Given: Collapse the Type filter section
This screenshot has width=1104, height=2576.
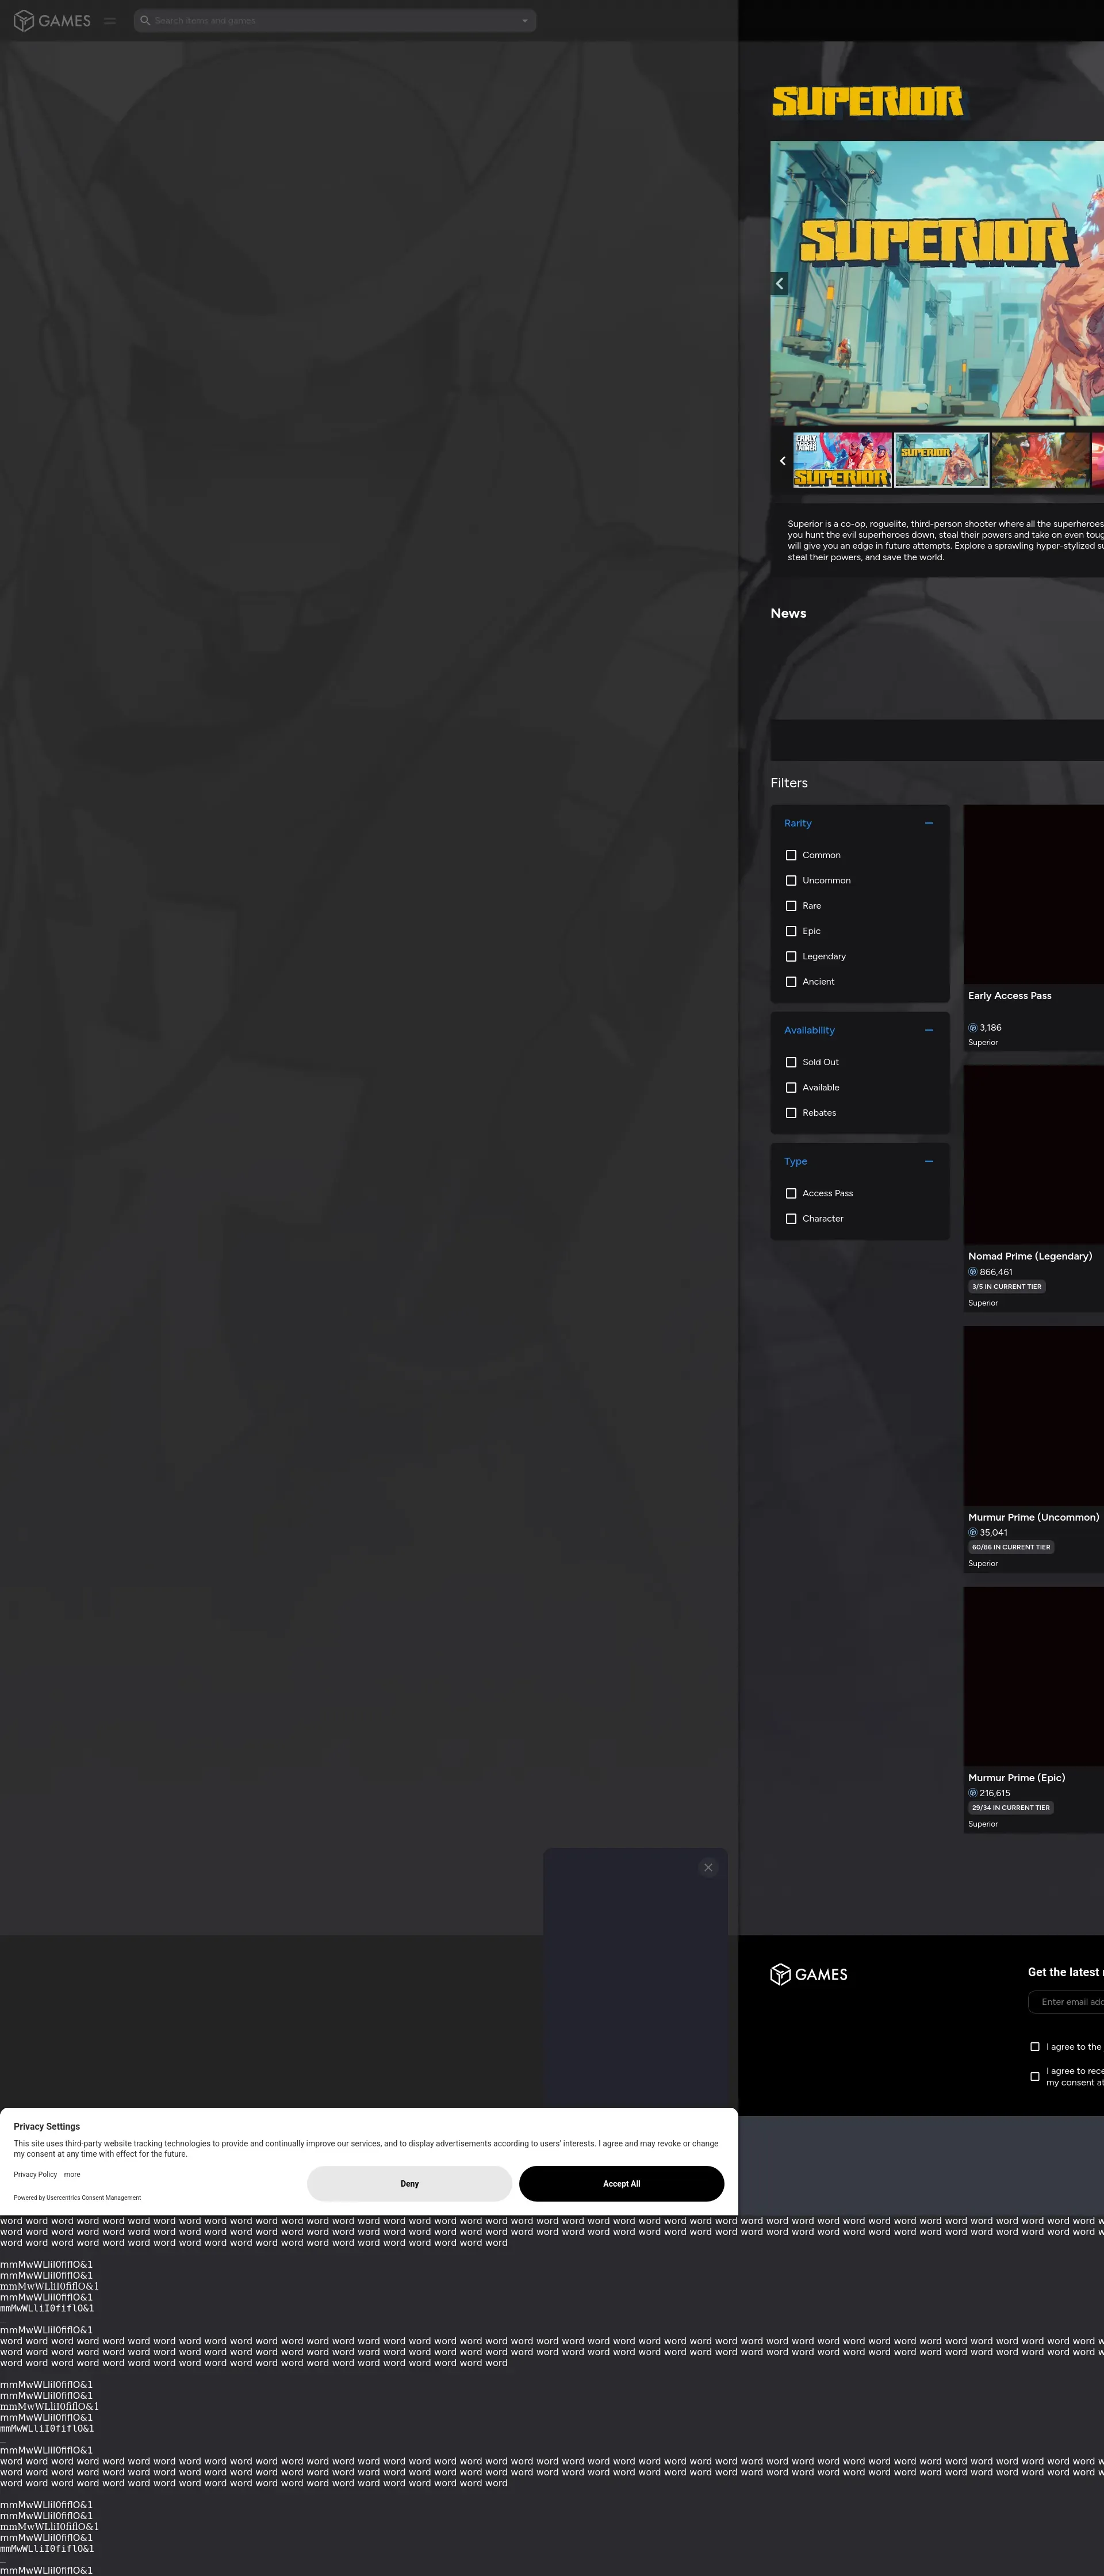Looking at the screenshot, I should [x=929, y=1161].
